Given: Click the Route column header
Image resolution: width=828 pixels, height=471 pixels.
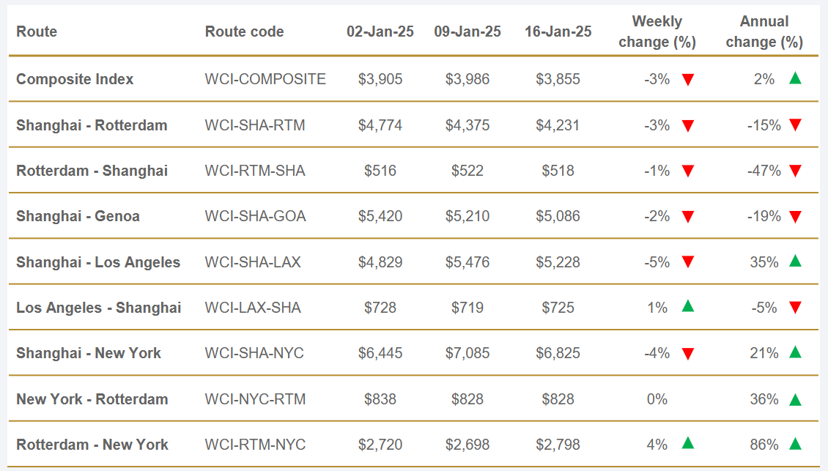Looking at the screenshot, I should click(37, 31).
